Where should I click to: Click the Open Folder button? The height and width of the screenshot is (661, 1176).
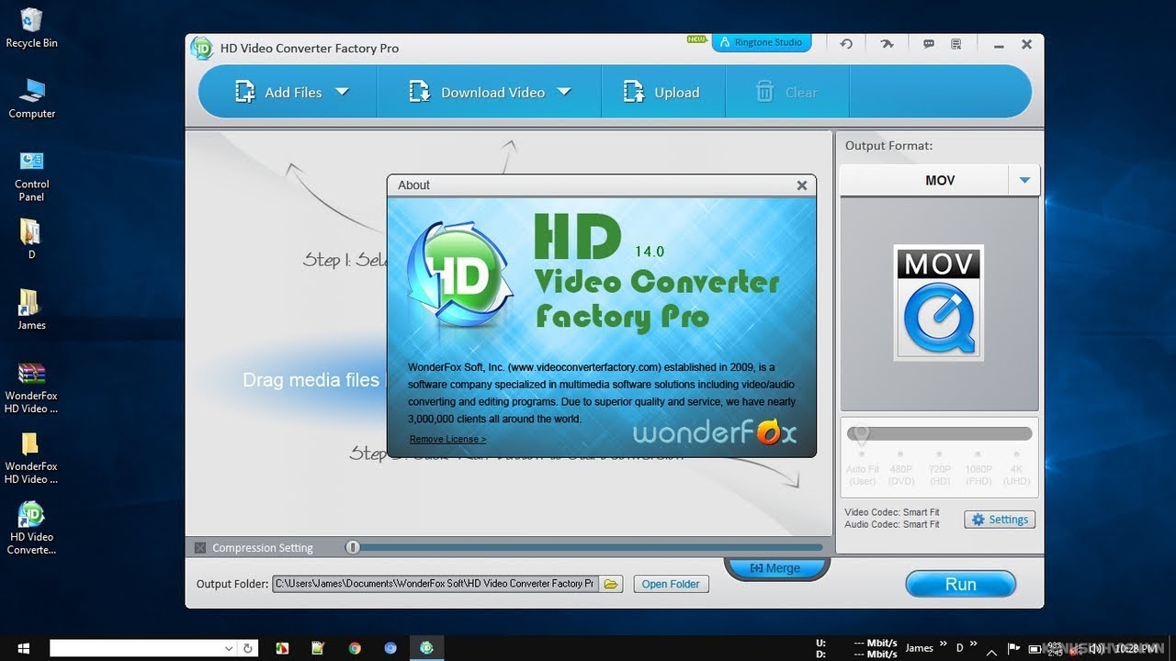pos(671,584)
